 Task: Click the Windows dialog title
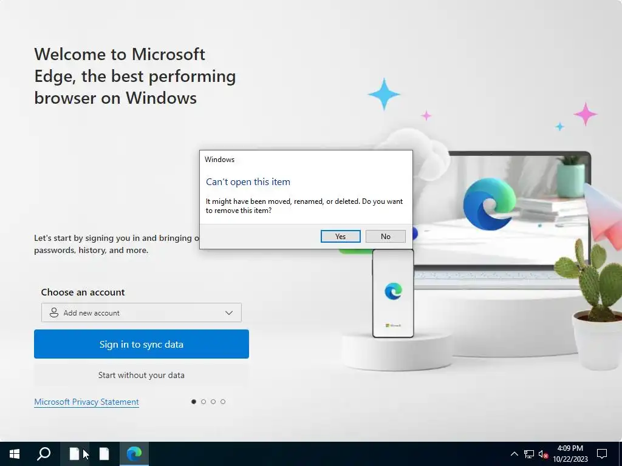click(x=219, y=160)
